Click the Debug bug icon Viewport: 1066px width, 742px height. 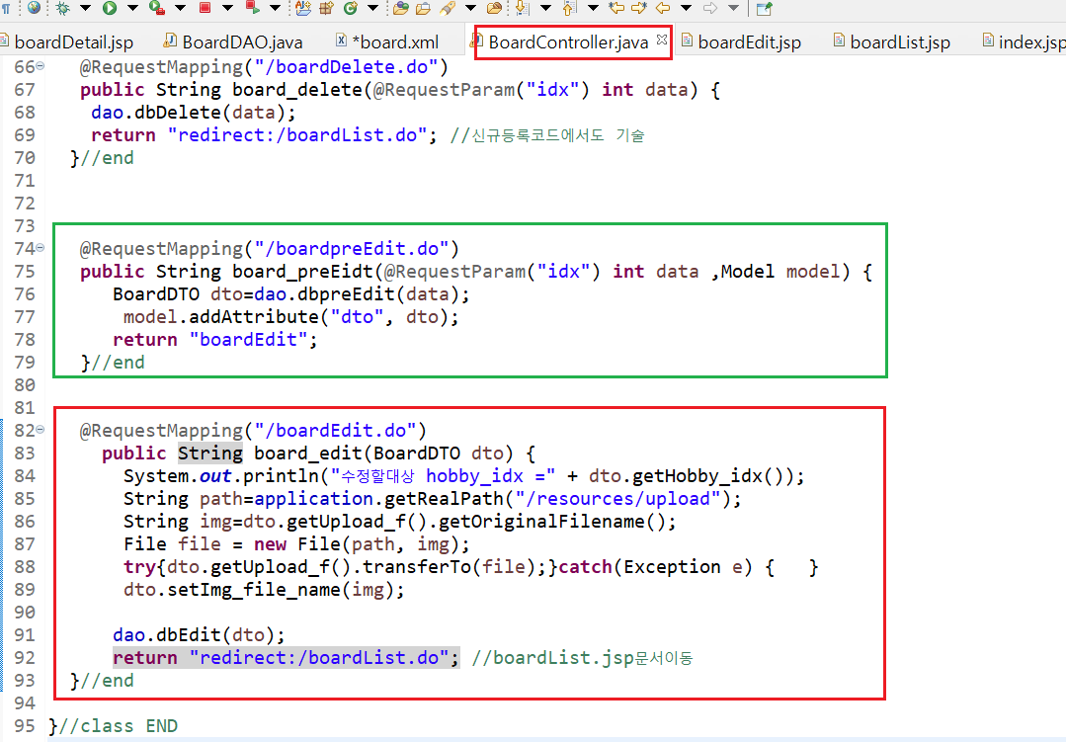click(x=62, y=8)
